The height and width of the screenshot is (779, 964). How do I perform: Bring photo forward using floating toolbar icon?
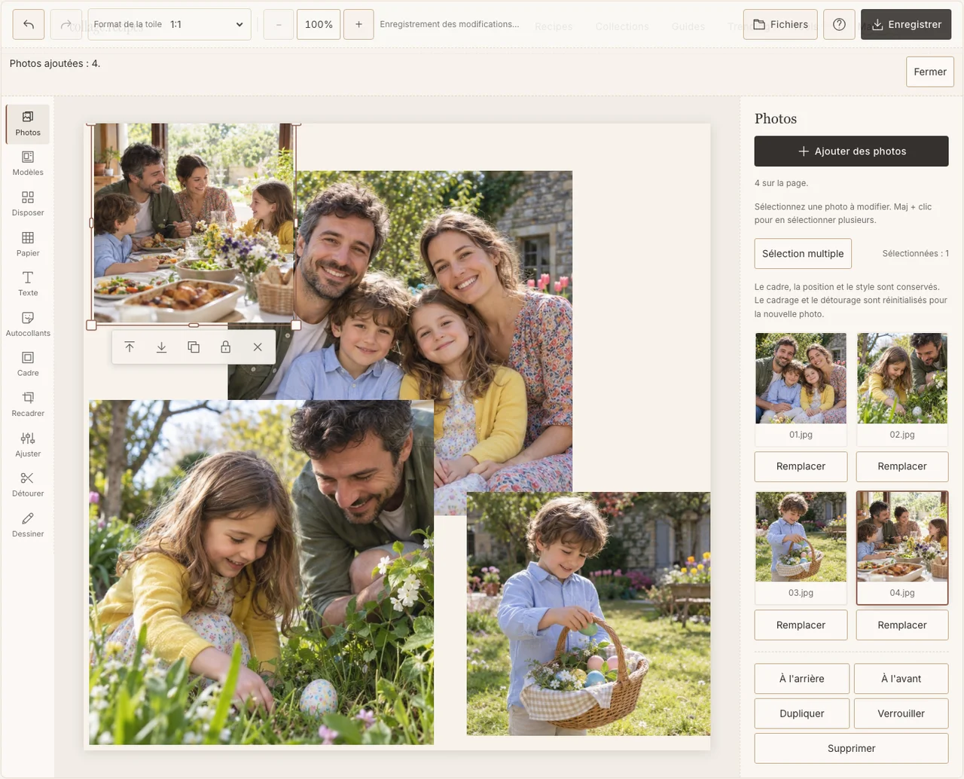click(130, 347)
